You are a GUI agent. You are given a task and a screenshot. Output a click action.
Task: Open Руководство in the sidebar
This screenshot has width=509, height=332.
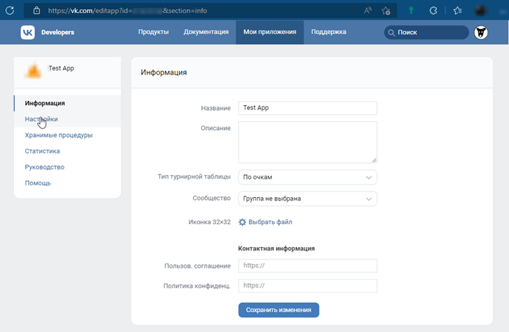click(68, 167)
